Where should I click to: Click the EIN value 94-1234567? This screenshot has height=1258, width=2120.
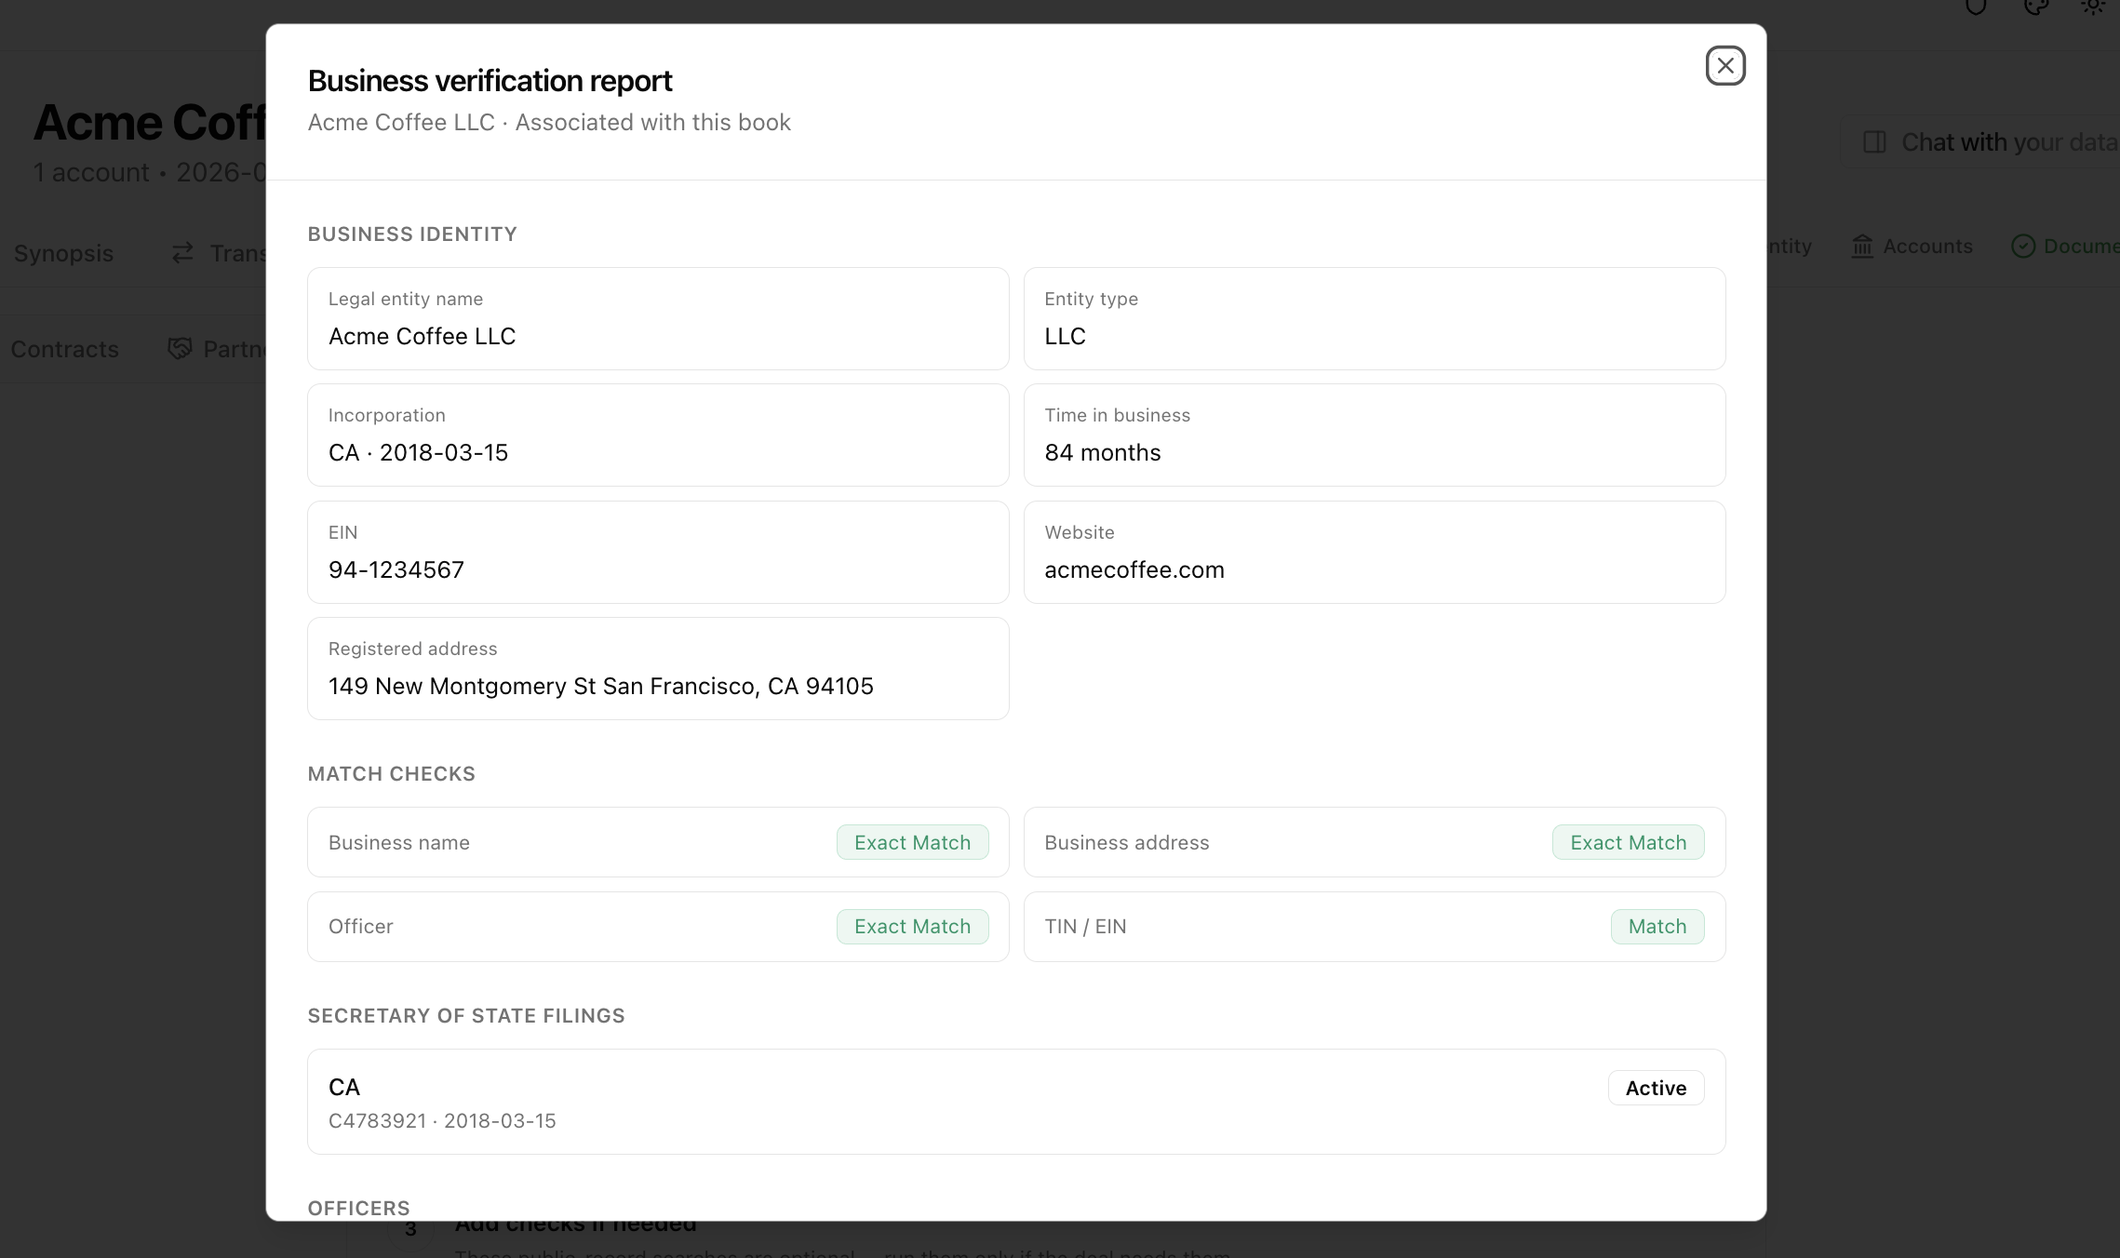tap(396, 569)
